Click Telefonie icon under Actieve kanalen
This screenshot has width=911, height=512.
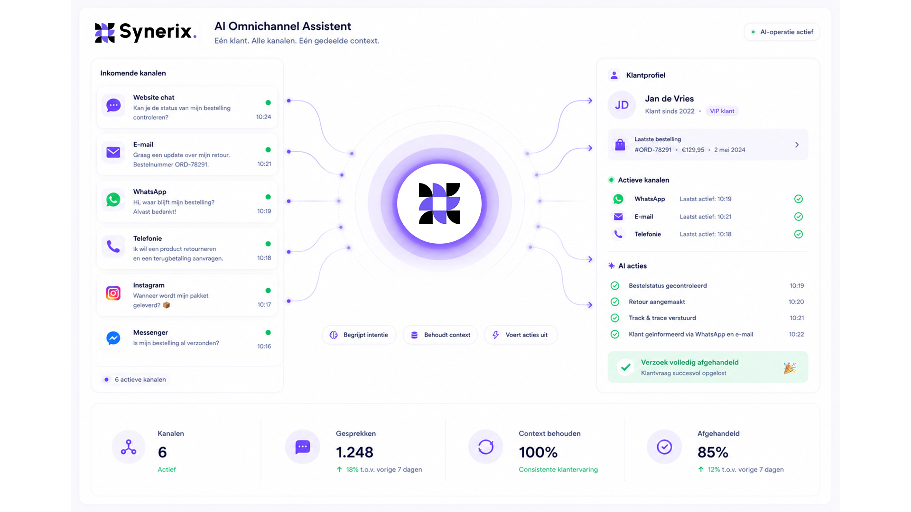pyautogui.click(x=618, y=234)
